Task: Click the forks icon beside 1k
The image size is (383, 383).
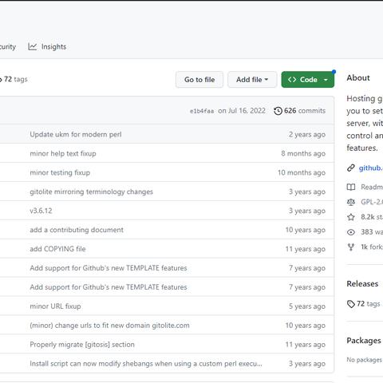Action: (351, 247)
